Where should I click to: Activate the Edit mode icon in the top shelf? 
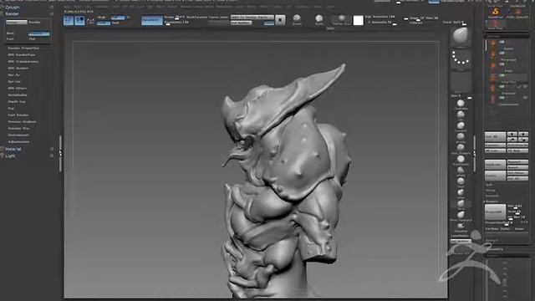[69, 20]
